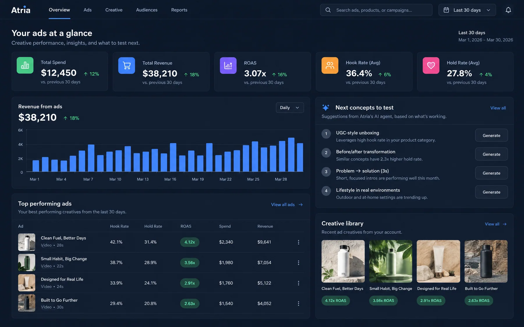Focus the search ads input field

(376, 10)
